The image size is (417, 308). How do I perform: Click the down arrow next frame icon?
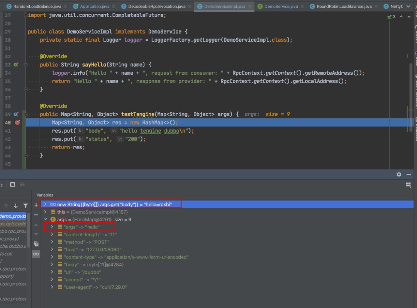pos(16,206)
